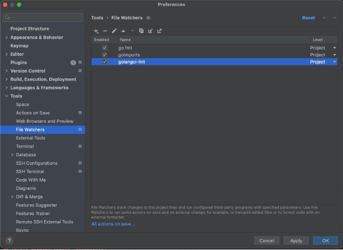Image resolution: width=343 pixels, height=250 pixels.
Task: Focus the settings search field
Action: (43, 18)
